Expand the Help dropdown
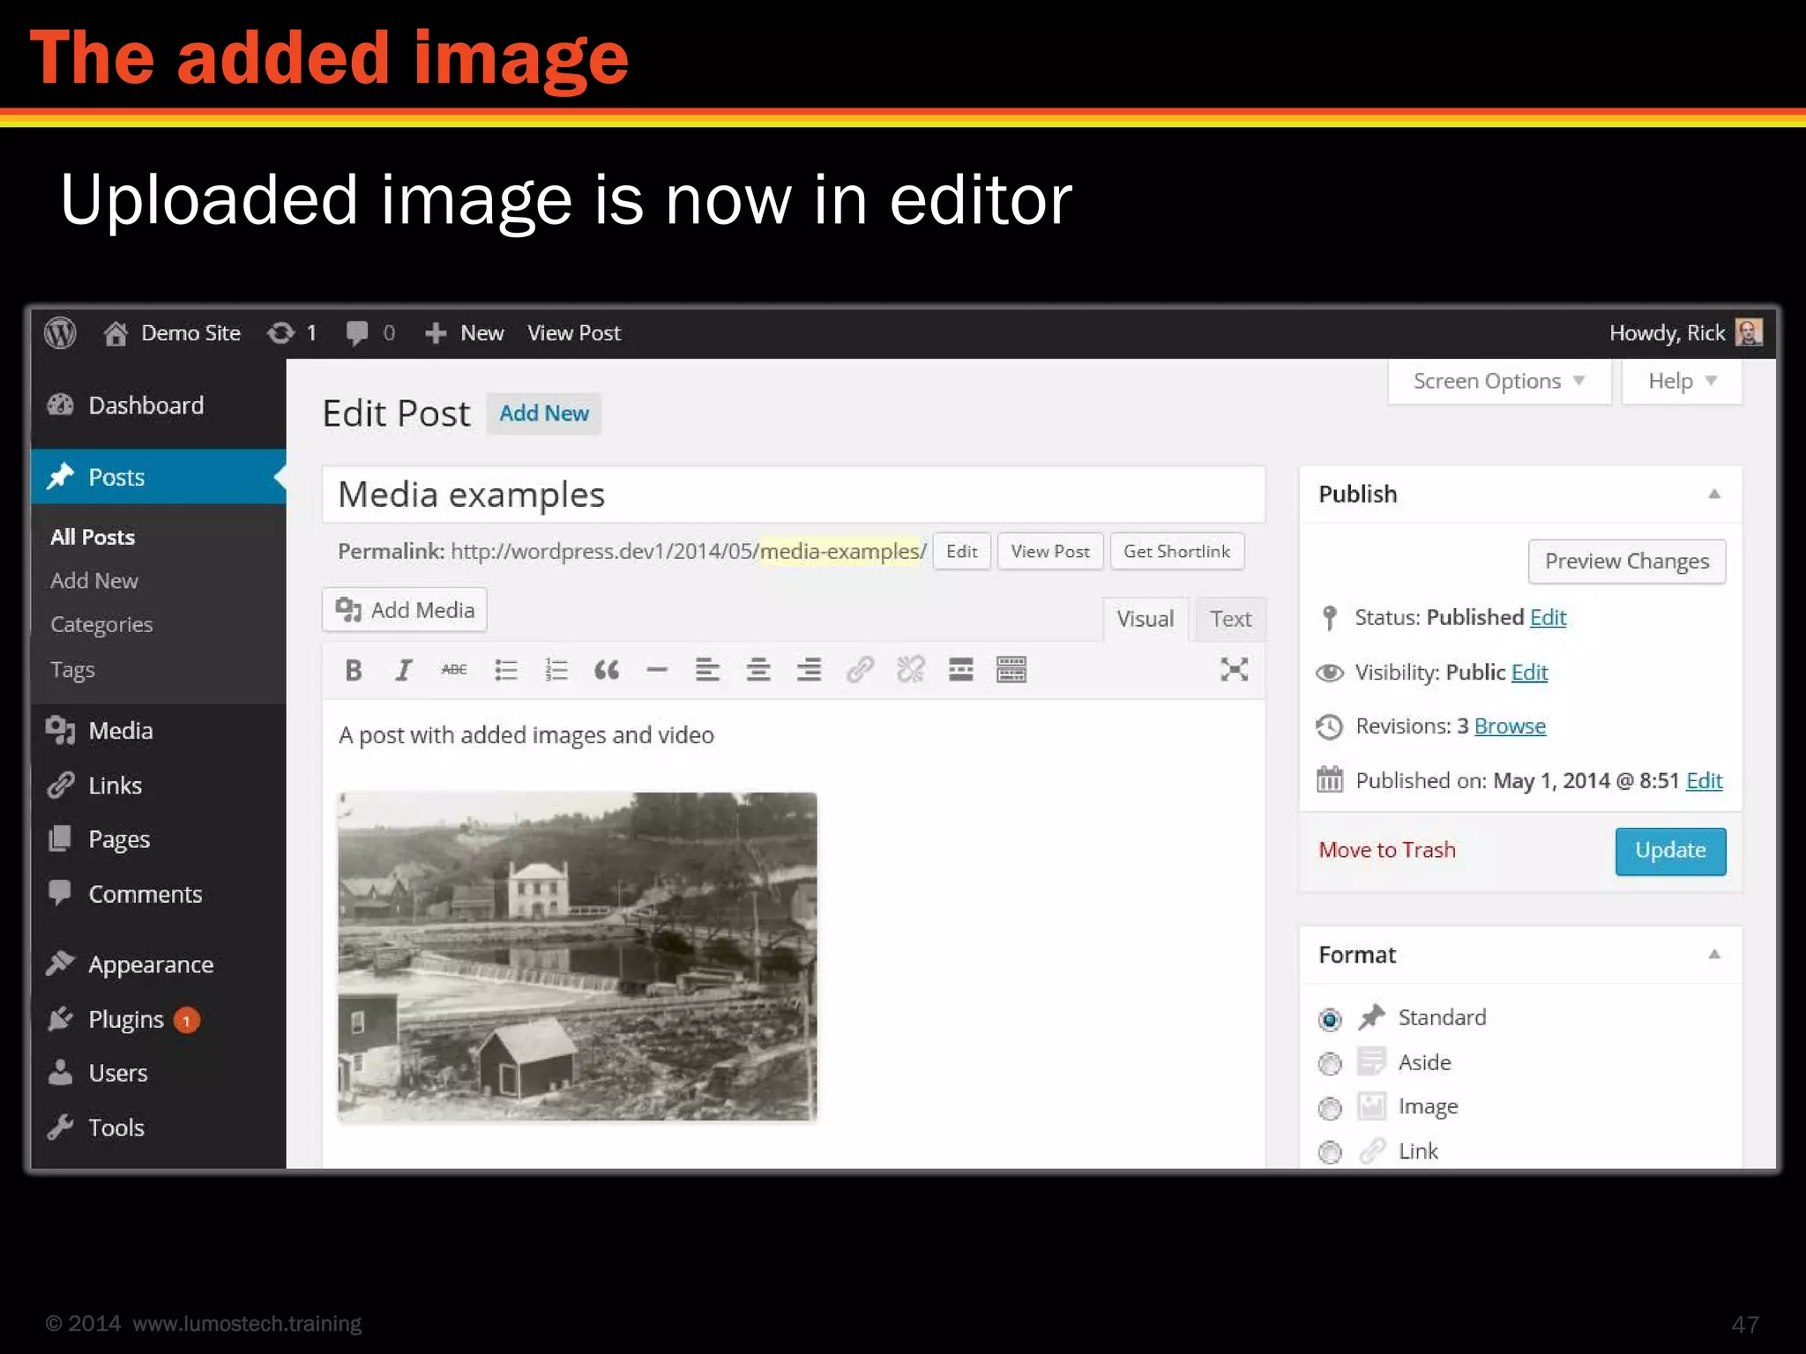The height and width of the screenshot is (1354, 1806). coord(1682,381)
